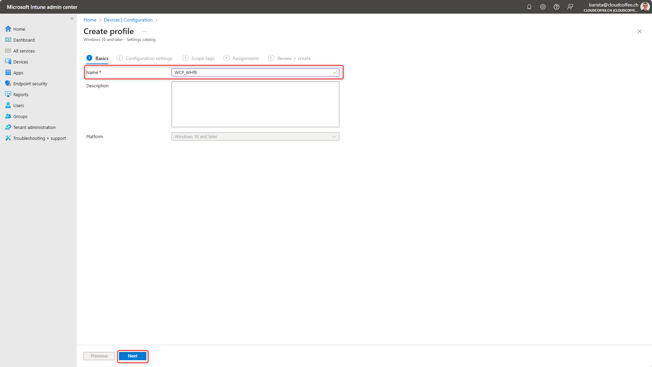Click the Next button
The height and width of the screenshot is (367, 652).
point(133,356)
